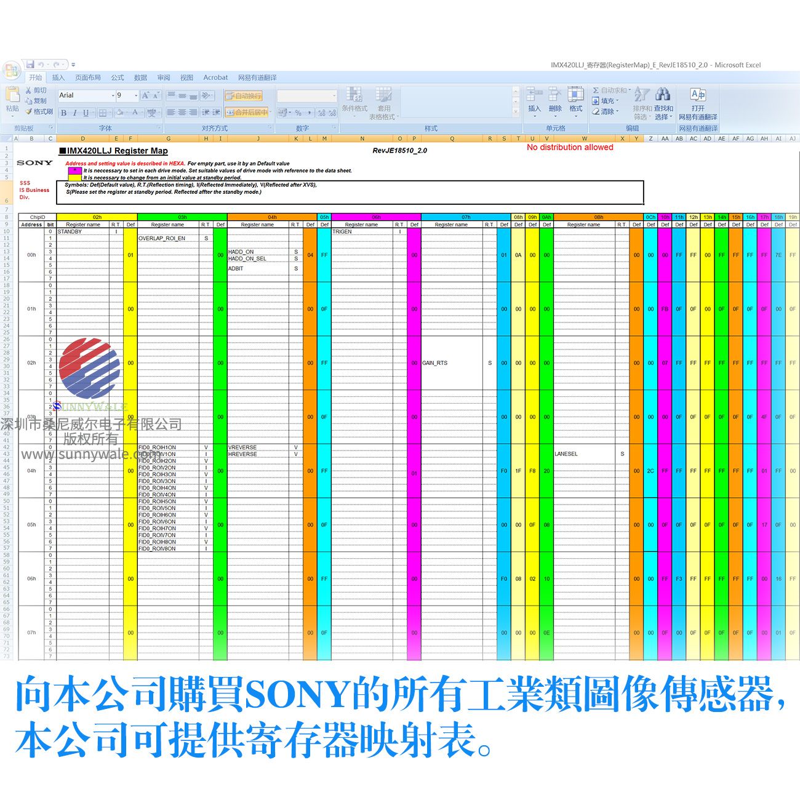This screenshot has width=800, height=800.
Task: Cut selection with 剪切
Action: click(x=36, y=90)
